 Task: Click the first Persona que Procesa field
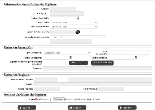tap(45, 80)
